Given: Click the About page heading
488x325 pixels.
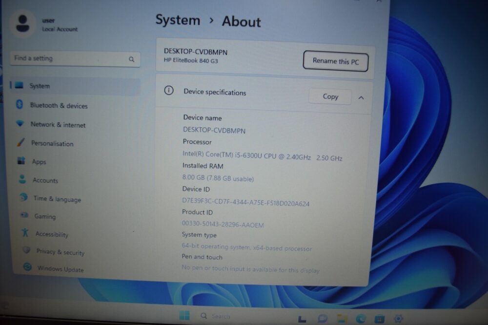Looking at the screenshot, I should 241,22.
